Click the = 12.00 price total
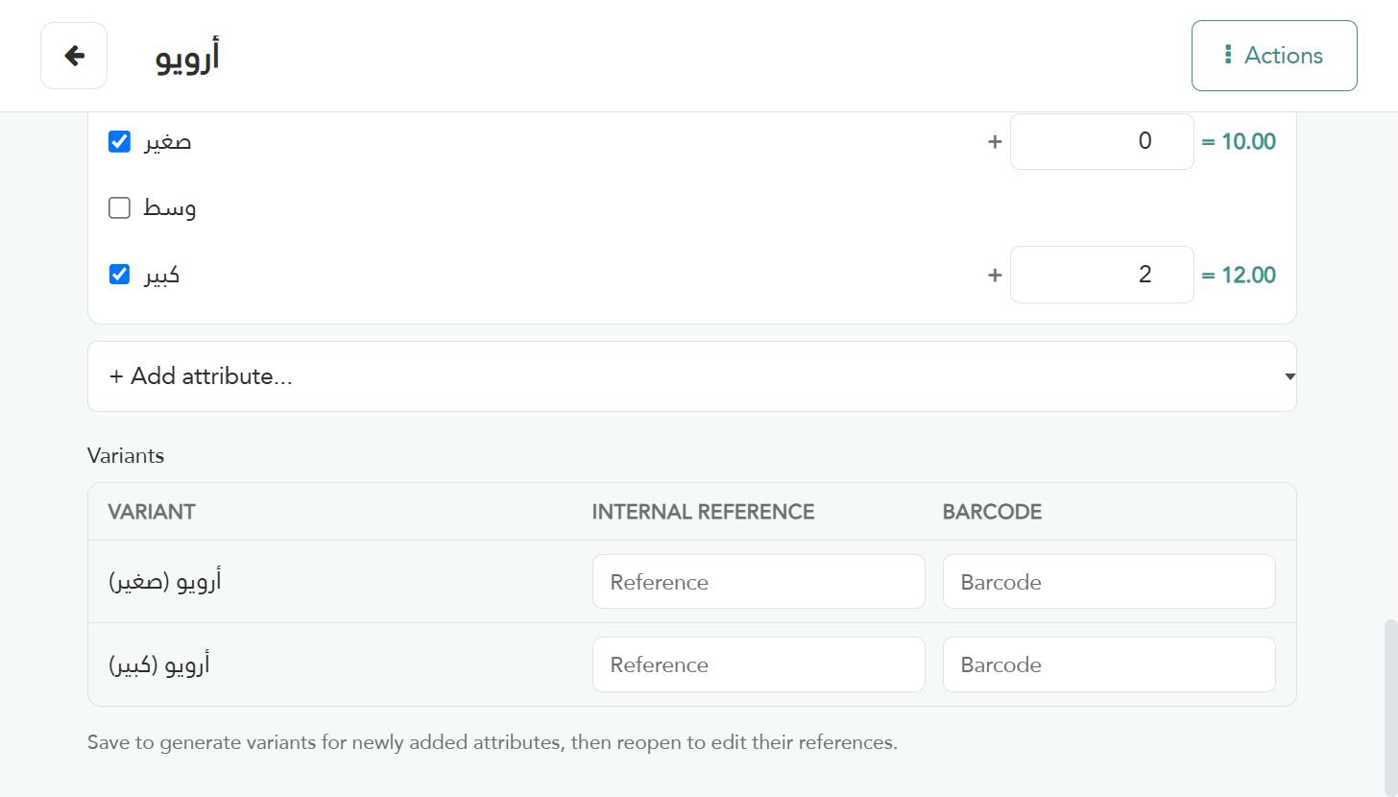The image size is (1398, 797). coord(1239,275)
